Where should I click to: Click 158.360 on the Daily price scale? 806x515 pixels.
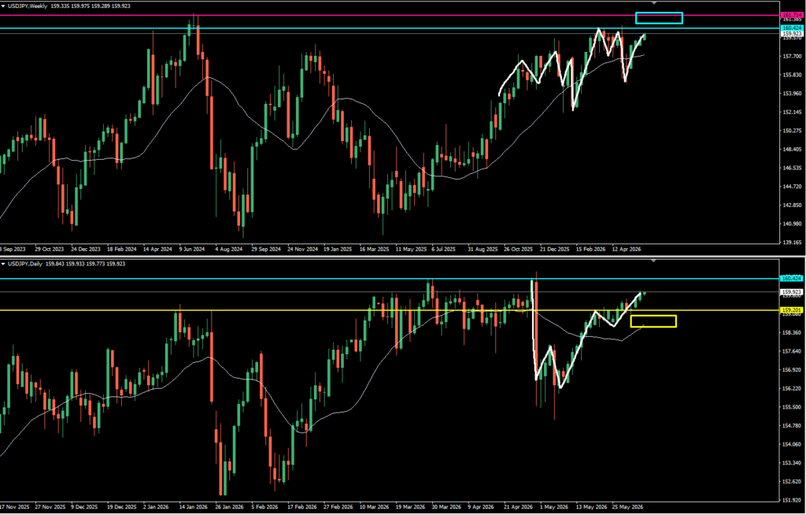tap(792, 333)
